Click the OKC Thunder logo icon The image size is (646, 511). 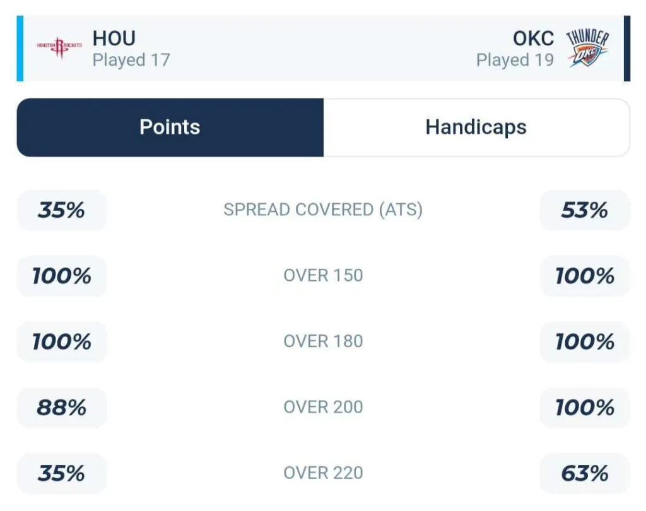[x=587, y=49]
